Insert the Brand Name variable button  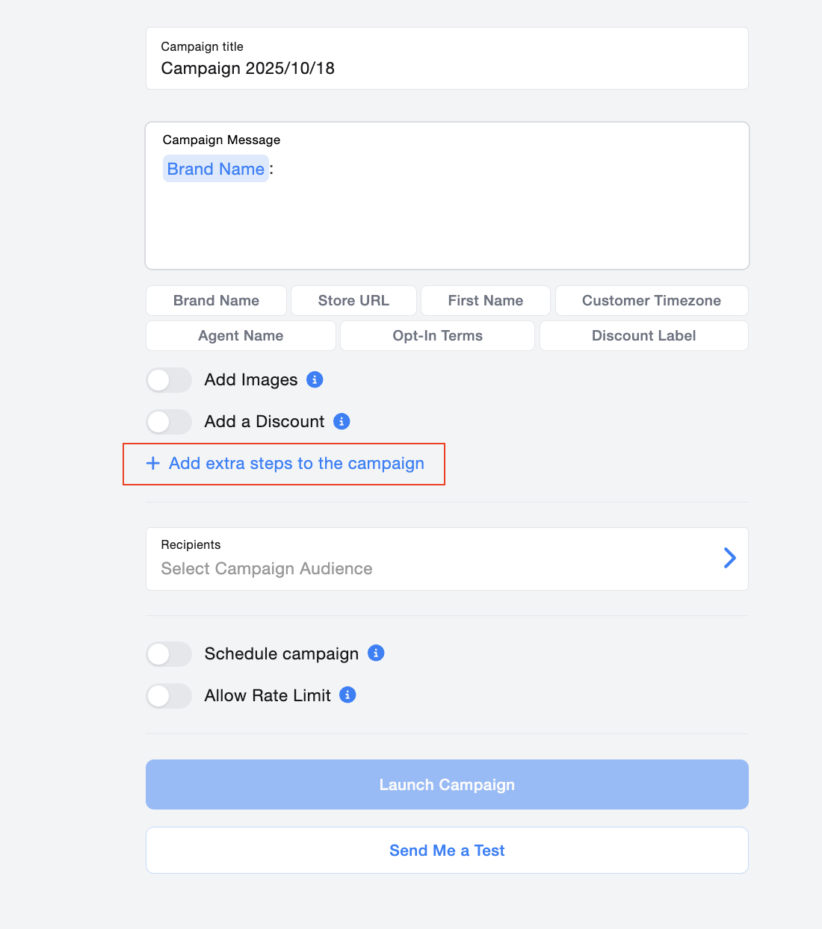pos(216,301)
